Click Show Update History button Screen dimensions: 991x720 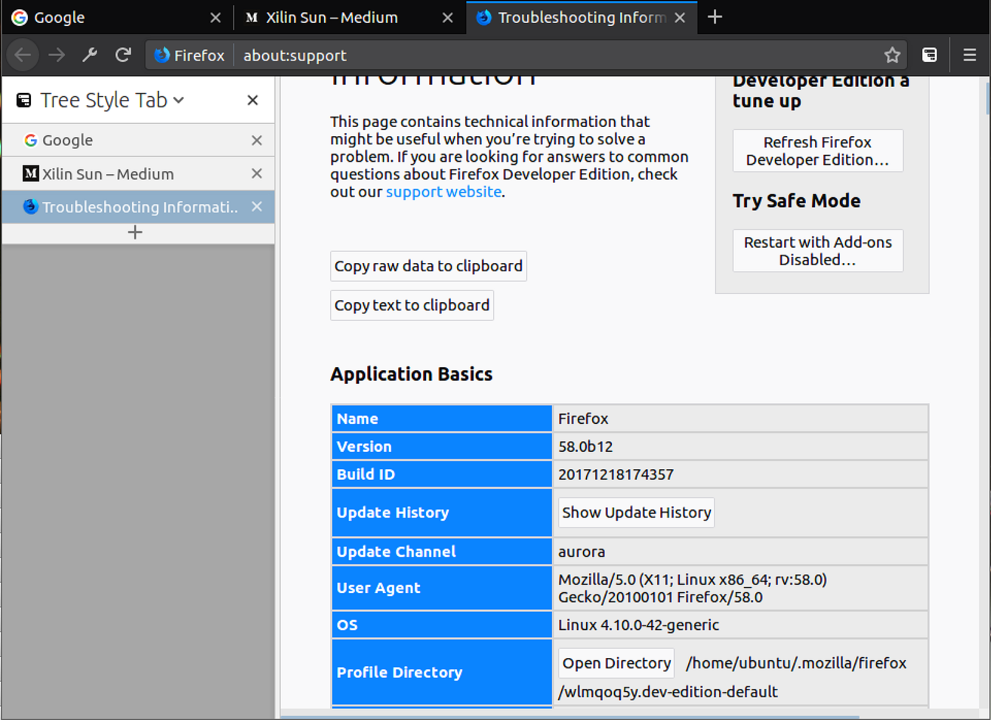(636, 513)
